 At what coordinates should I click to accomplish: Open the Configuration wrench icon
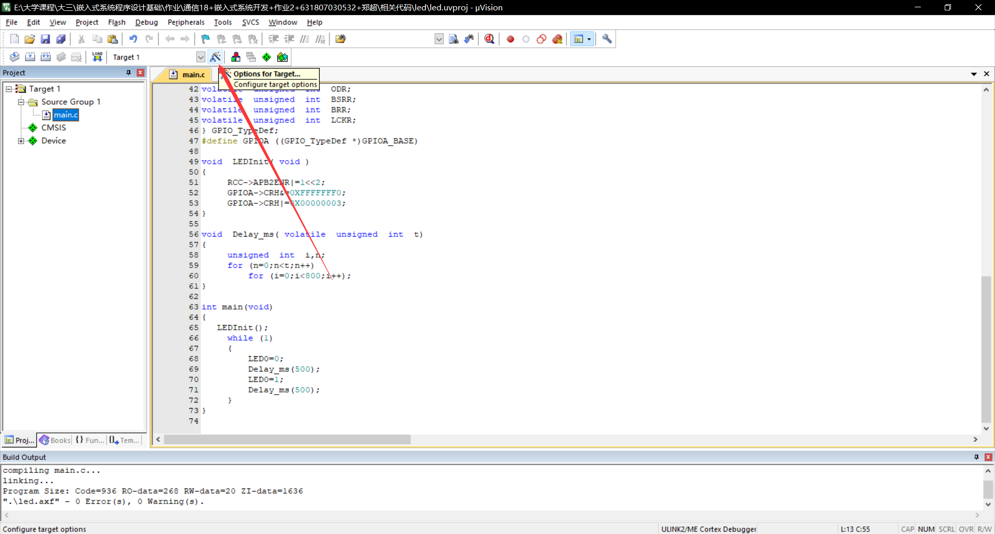(x=607, y=39)
